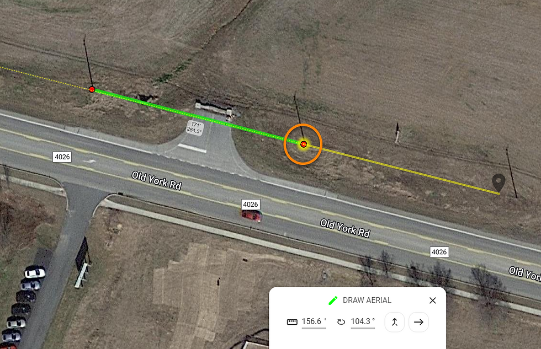
Task: Edit the 156.6 ' distance field
Action: [x=314, y=322]
